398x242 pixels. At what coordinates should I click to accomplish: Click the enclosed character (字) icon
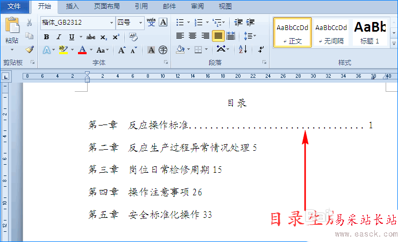[x=163, y=50]
